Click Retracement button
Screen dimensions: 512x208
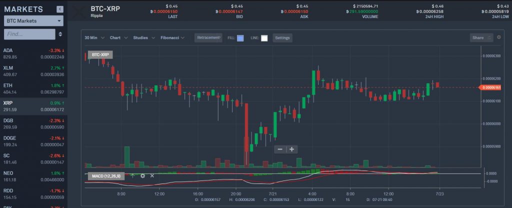208,37
